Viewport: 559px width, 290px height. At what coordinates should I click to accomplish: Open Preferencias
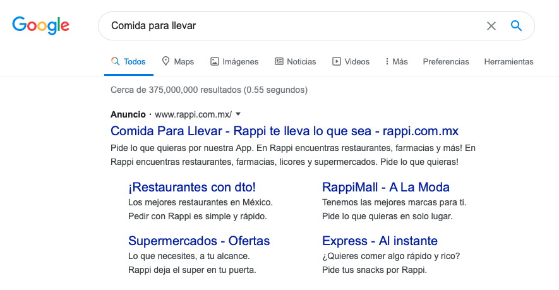coord(446,61)
